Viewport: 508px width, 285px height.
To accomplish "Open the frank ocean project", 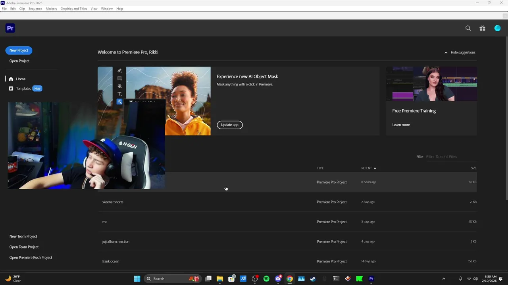I will tap(287, 261).
